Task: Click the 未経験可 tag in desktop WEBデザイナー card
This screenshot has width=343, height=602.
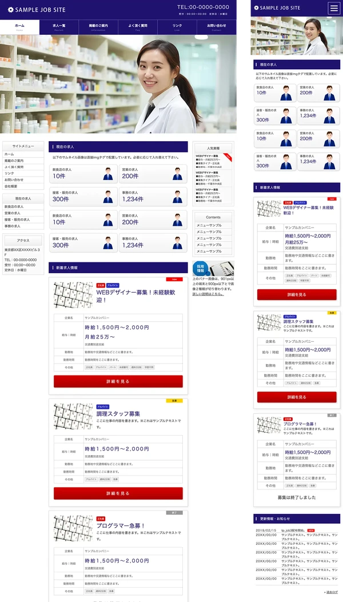Action: coord(123,368)
